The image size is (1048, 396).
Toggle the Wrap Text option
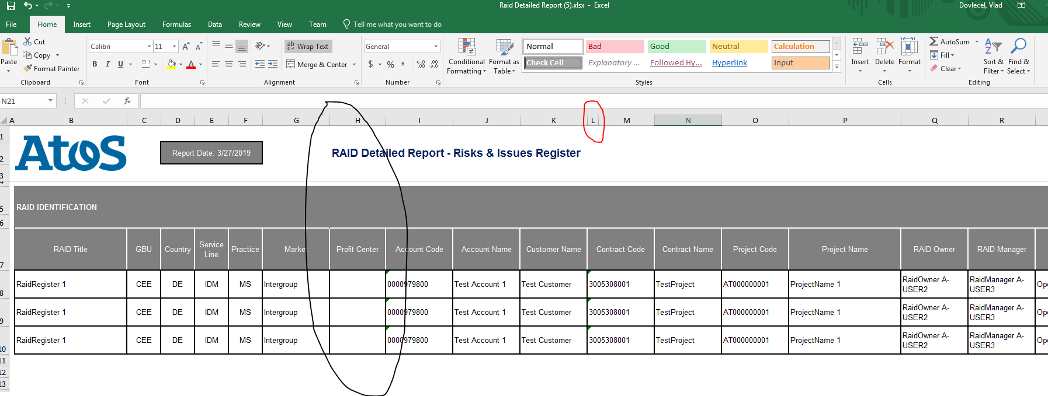(x=307, y=47)
